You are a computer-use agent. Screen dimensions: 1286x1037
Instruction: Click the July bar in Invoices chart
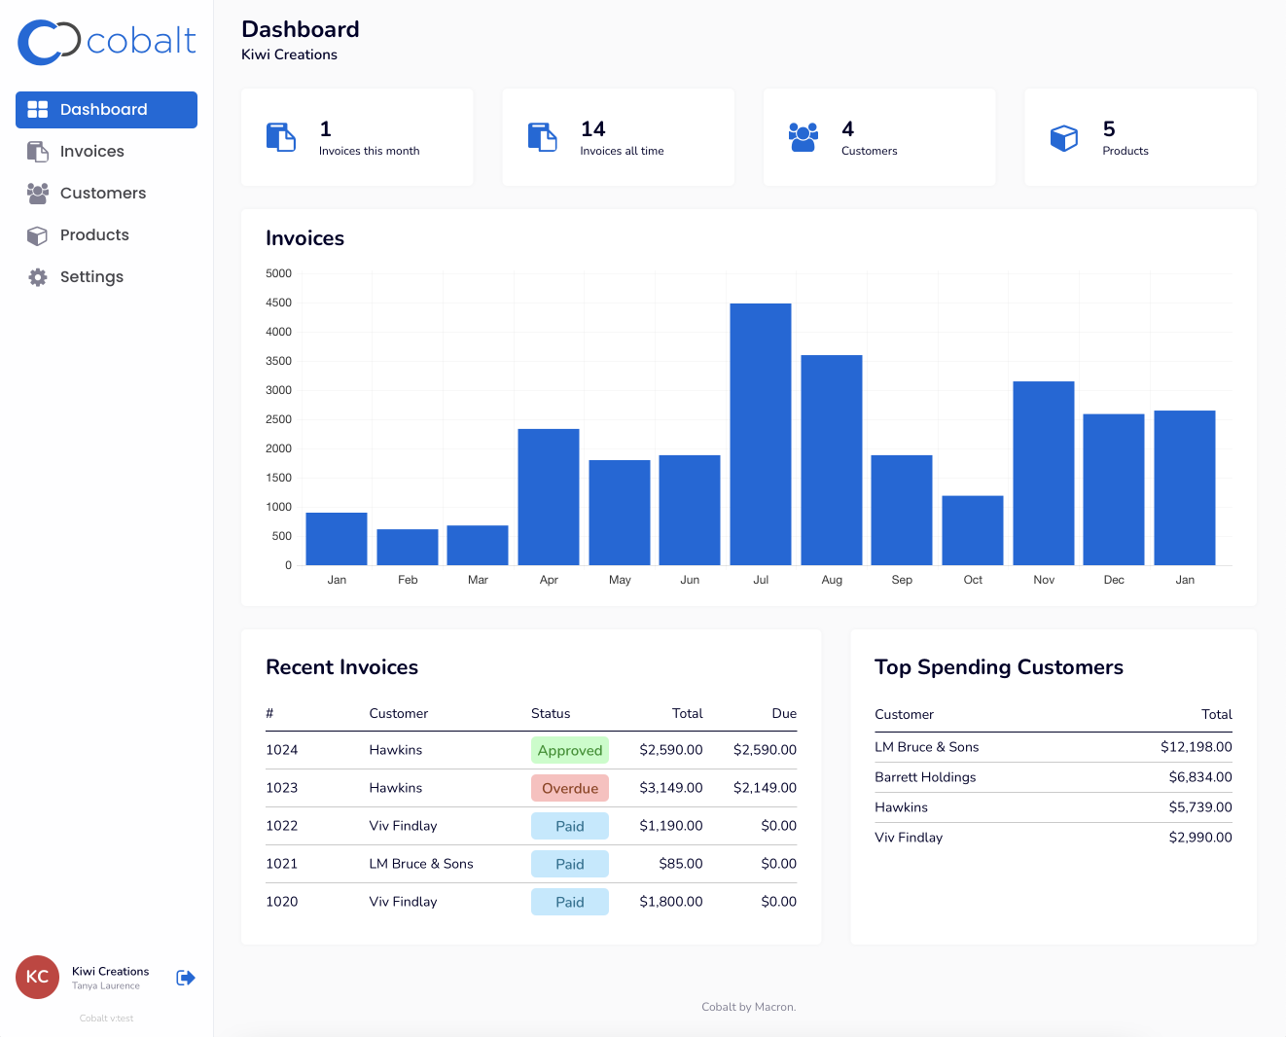coord(761,434)
